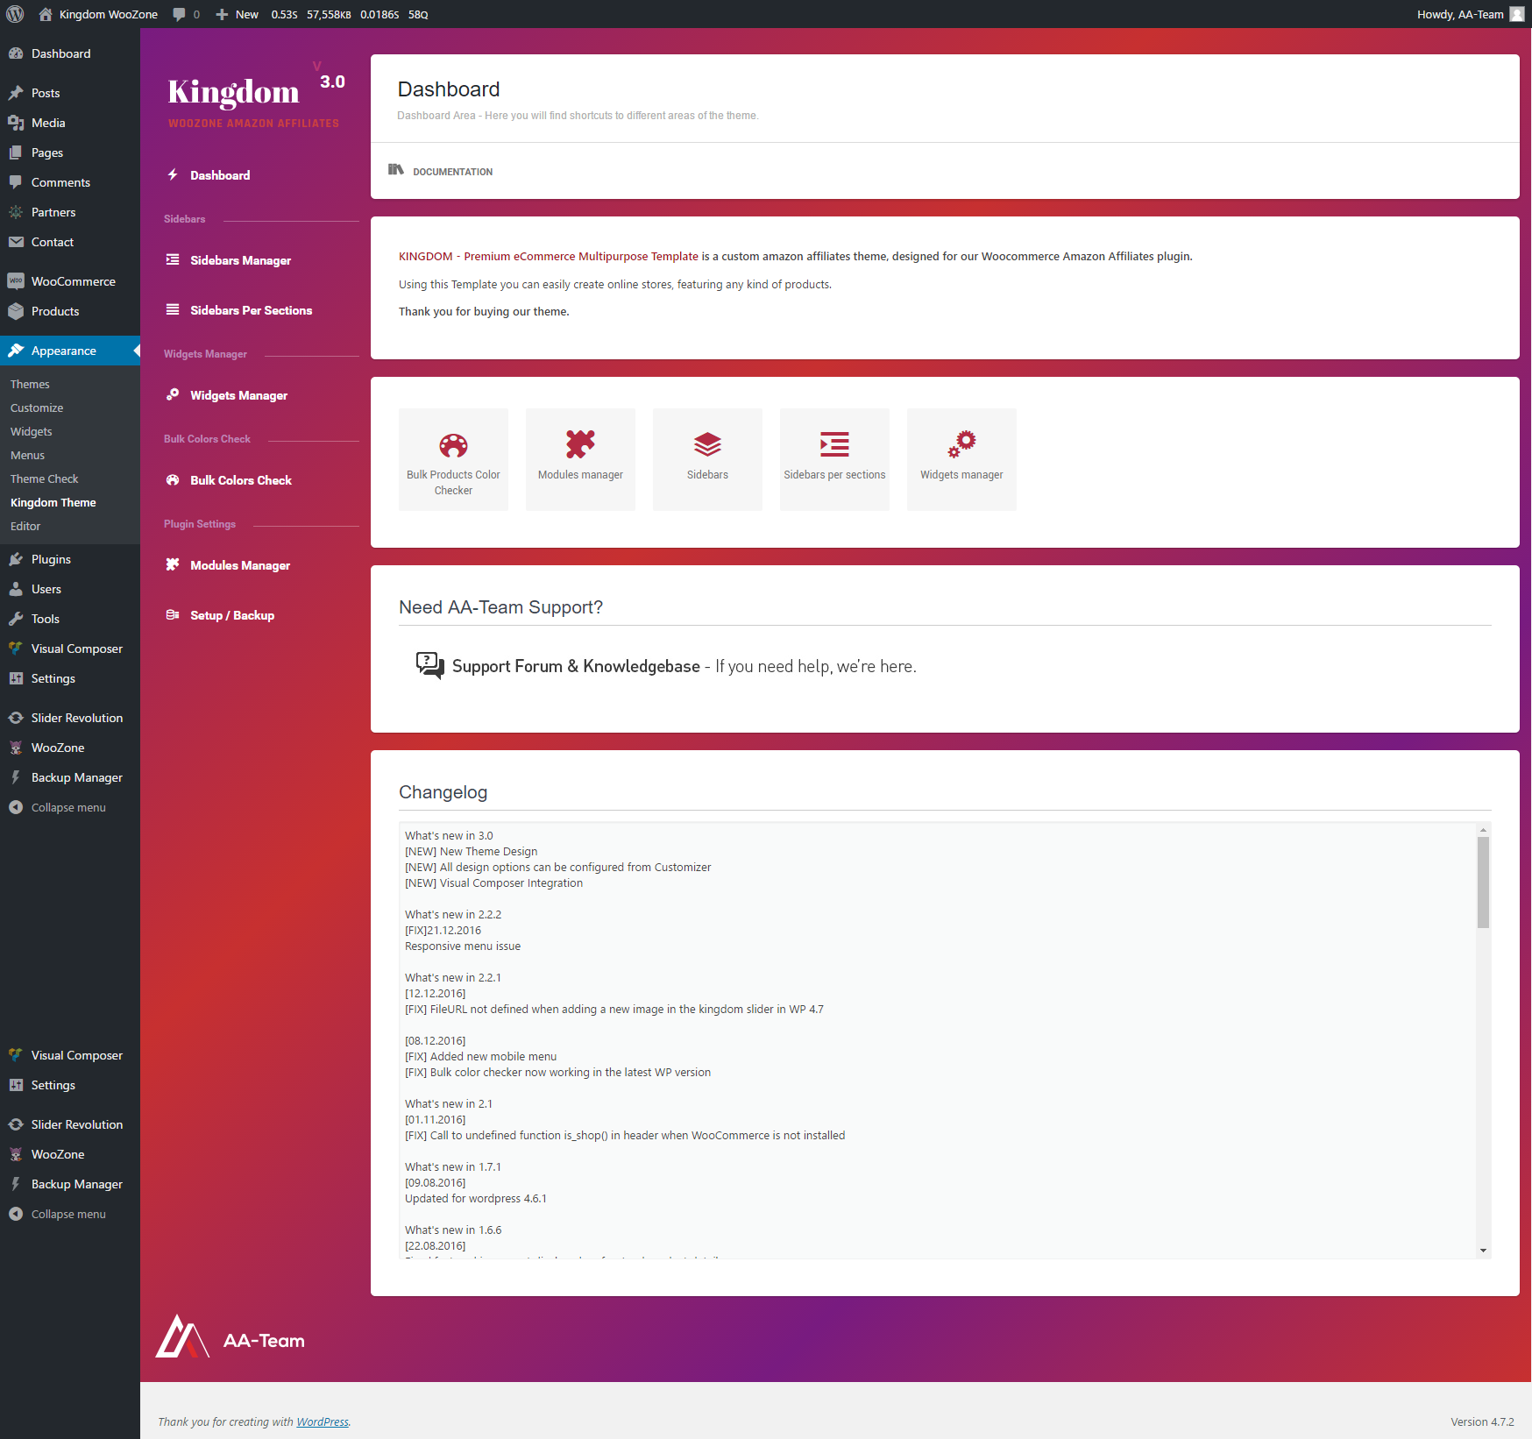Viewport: 1532px width, 1439px height.
Task: Click the Plugins plug icon
Action: click(x=16, y=559)
